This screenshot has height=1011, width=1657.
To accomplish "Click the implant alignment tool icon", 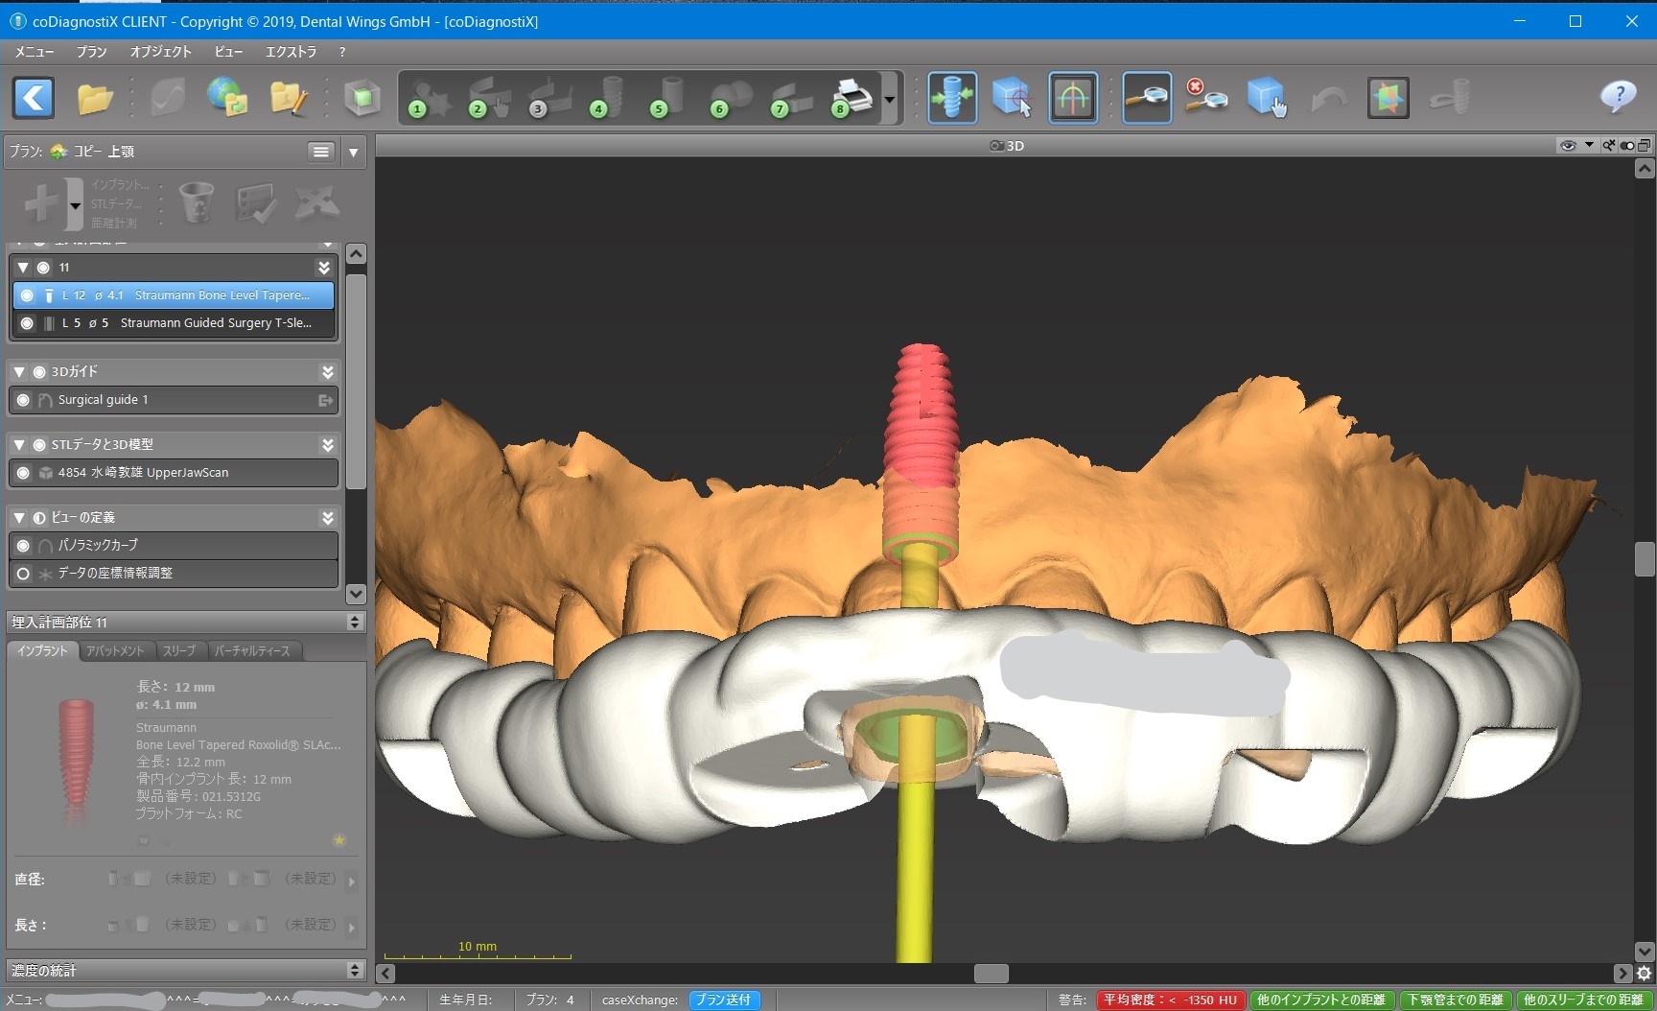I will click(x=952, y=98).
